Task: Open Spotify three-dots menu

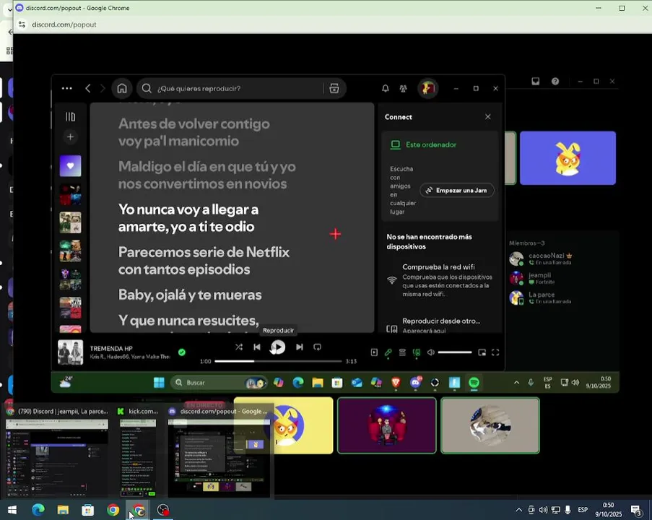Action: (67, 88)
